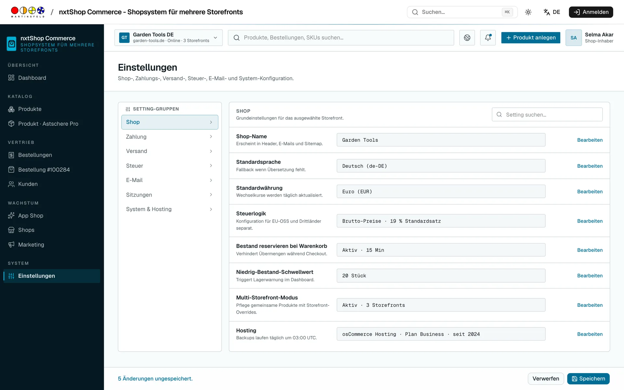
Task: Click Bearbeiten for Multi-Storefront-Modus
Action: click(590, 305)
